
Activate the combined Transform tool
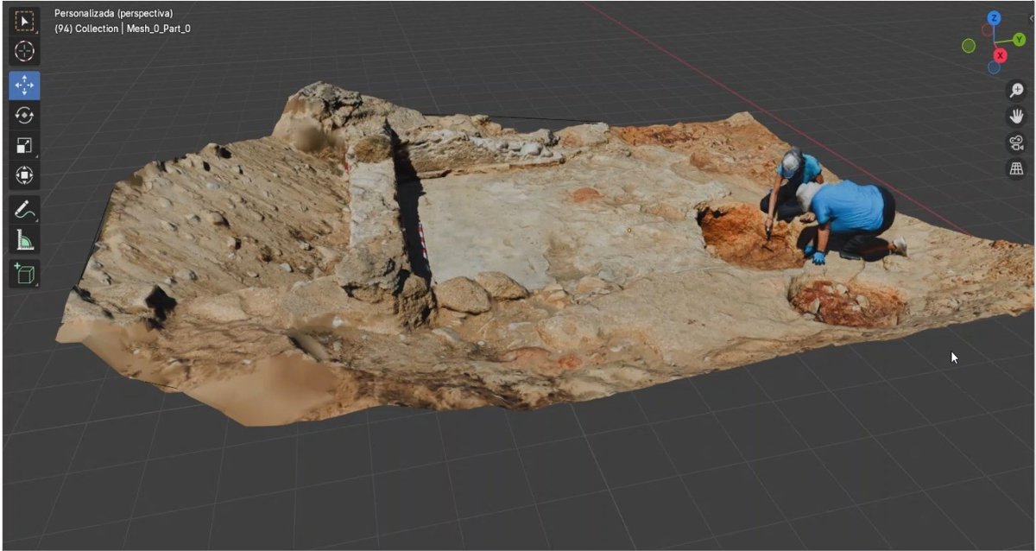tap(24, 176)
